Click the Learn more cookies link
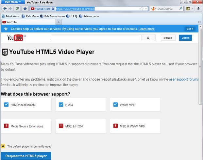This screenshot has width=203, height=160. (146, 29)
